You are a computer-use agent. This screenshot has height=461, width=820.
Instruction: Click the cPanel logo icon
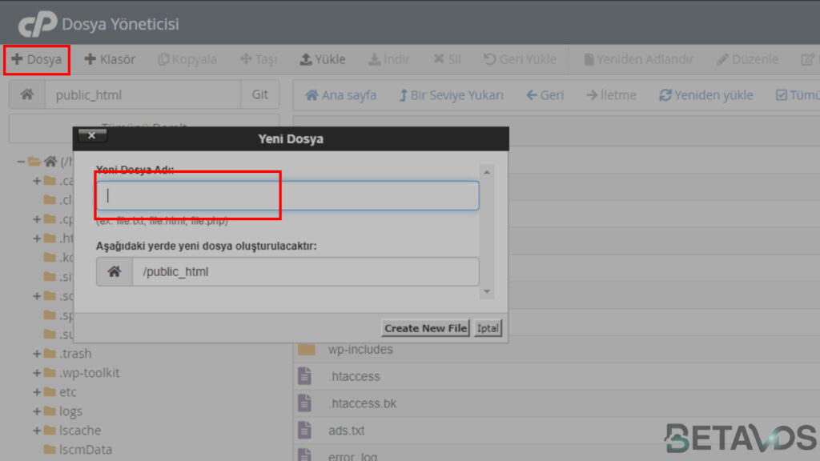click(37, 24)
